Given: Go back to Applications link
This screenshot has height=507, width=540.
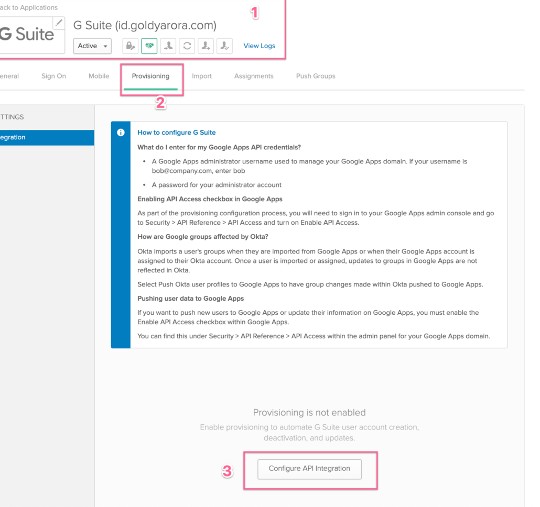Looking at the screenshot, I should [x=29, y=7].
